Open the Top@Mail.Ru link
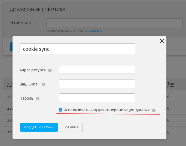 (x=93, y=31)
